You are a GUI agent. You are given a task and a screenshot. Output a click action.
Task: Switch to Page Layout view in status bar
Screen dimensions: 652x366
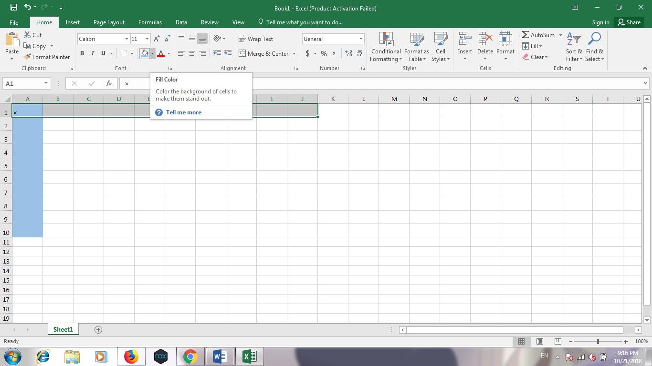(540, 342)
